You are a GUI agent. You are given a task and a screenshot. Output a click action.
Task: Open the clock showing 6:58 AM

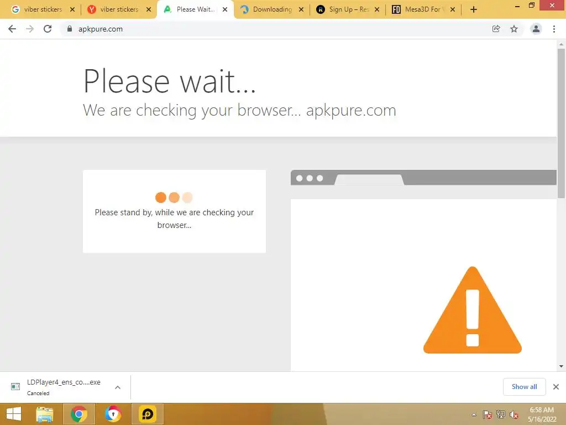pyautogui.click(x=542, y=414)
